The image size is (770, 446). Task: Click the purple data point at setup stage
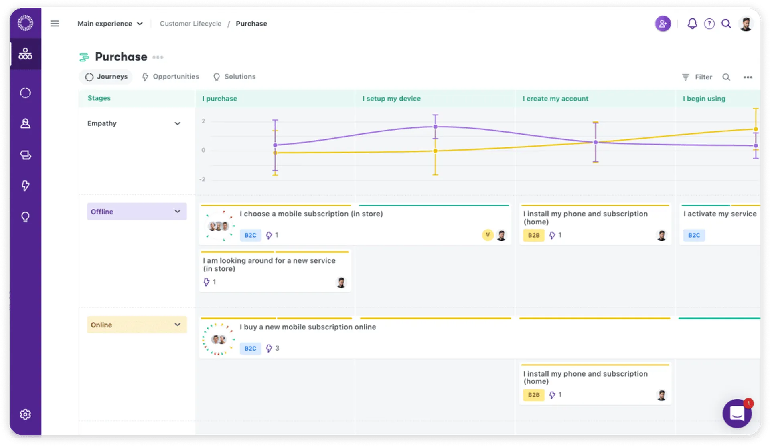(x=435, y=127)
